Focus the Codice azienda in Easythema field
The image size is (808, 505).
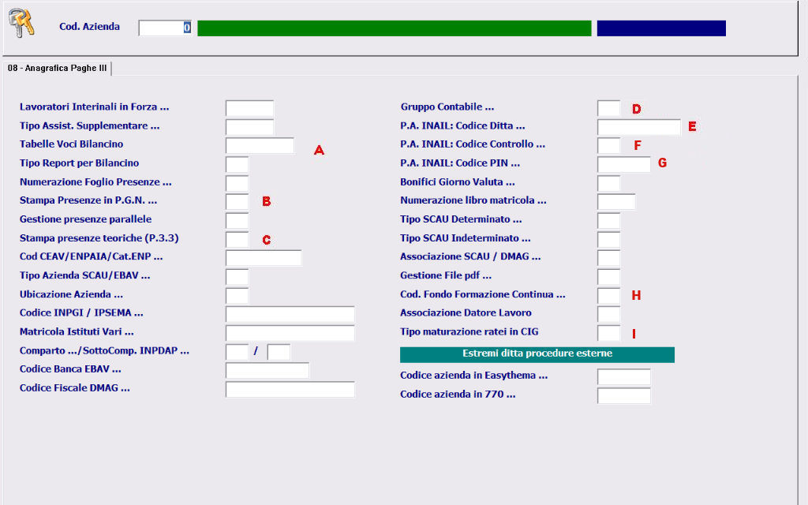point(623,376)
